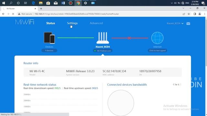
Task: Open taskbar search magnifier
Action: [11, 3]
